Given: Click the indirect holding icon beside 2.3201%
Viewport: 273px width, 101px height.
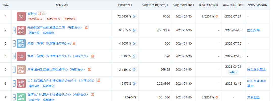Looking at the screenshot, I should (x=217, y=16).
